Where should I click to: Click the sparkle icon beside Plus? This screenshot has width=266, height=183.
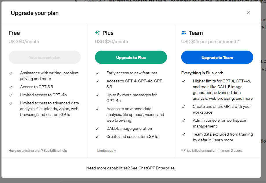click(x=98, y=33)
